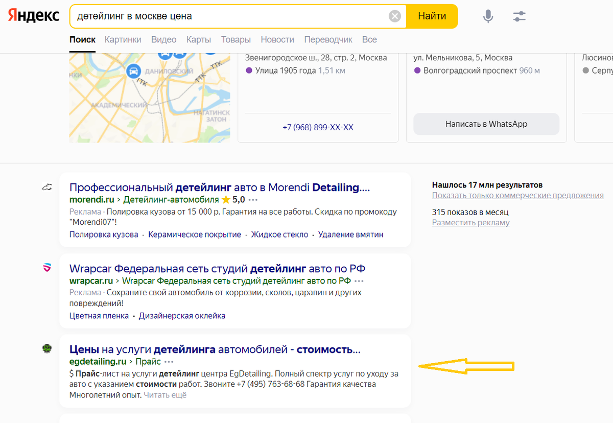
Task: Open the Прайс breadcrumb link
Action: [x=148, y=362]
